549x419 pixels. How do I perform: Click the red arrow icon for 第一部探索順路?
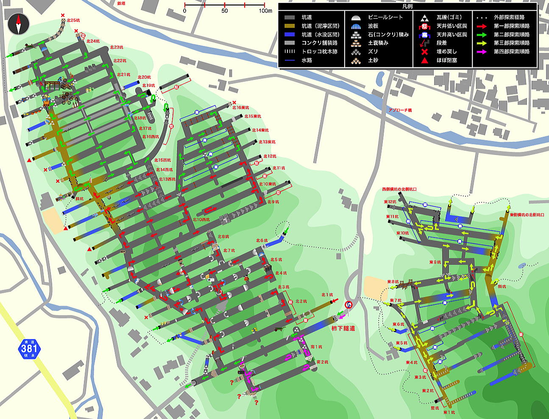click(482, 26)
